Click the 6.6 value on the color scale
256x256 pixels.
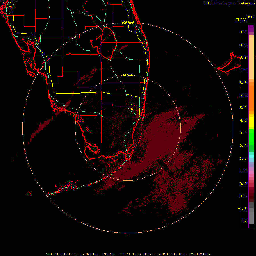pyautogui.click(x=243, y=82)
